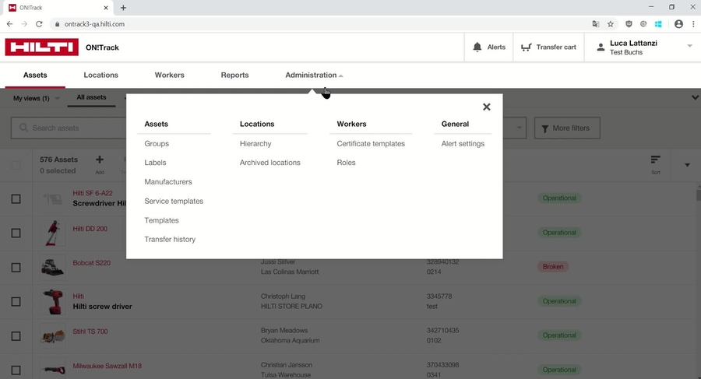Switch to the Assets tab
The image size is (701, 379).
tap(35, 75)
